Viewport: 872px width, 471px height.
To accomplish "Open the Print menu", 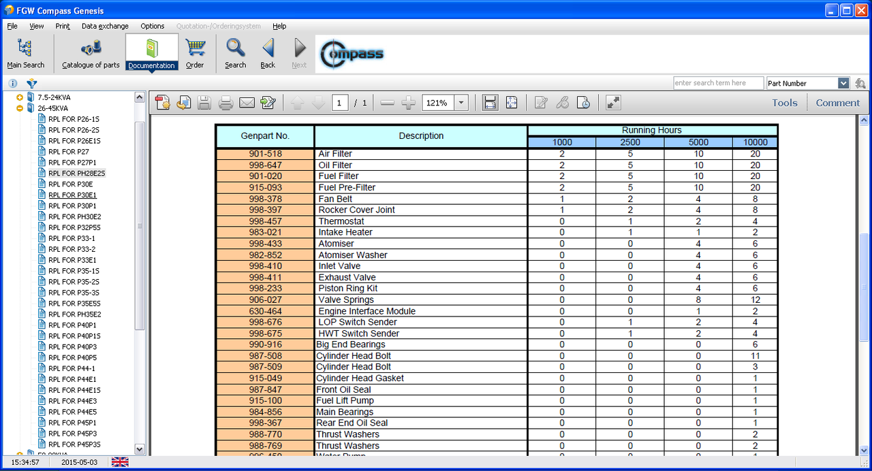I will (x=63, y=26).
